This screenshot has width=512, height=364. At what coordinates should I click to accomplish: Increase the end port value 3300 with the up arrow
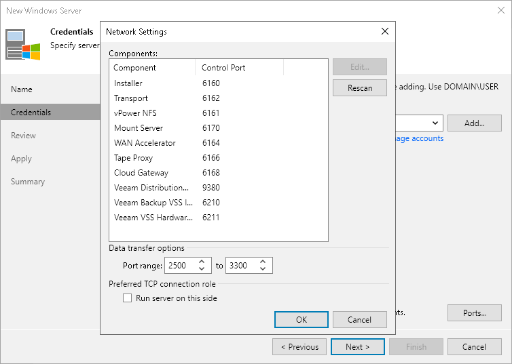[263, 262]
